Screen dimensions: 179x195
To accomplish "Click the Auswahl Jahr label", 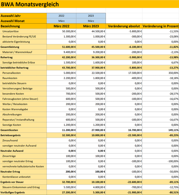I will tap(11, 16).
